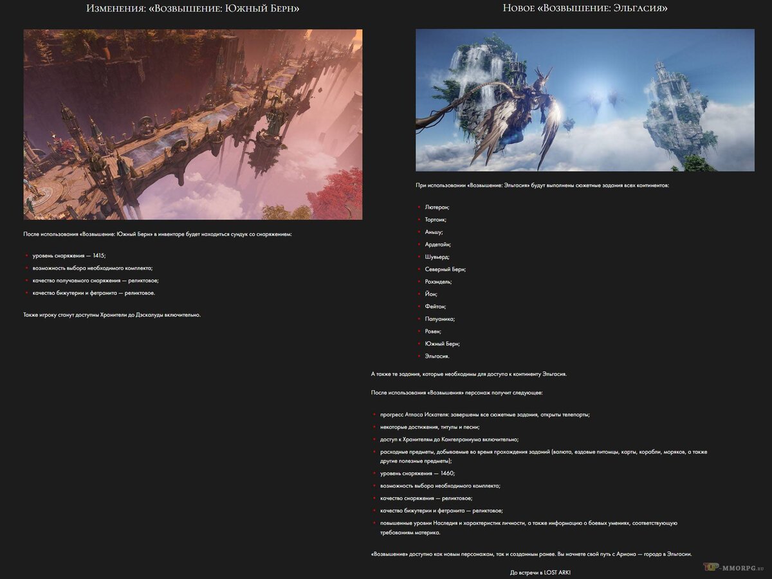This screenshot has height=579, width=772.
Task: Click line прогресс Атласа Искателя
Action: (485, 414)
